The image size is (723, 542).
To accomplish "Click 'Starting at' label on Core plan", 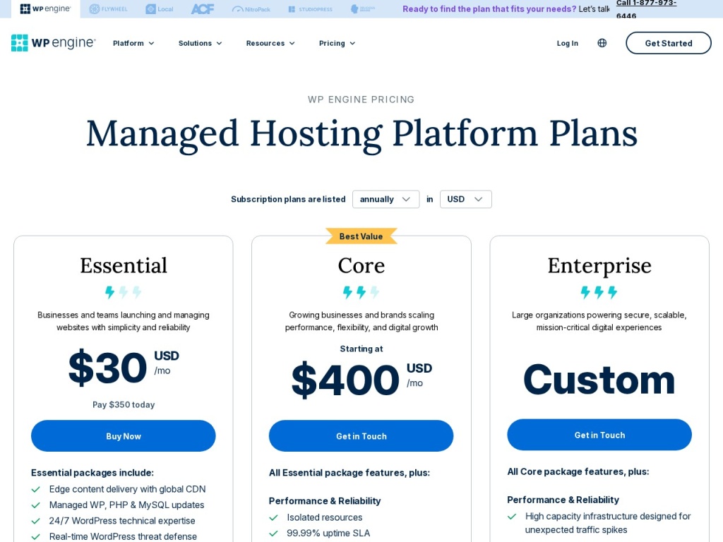I will pyautogui.click(x=361, y=349).
